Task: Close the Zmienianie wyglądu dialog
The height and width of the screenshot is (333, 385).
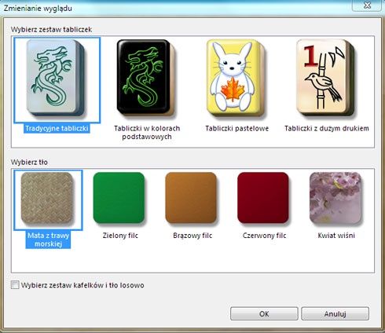Action: [367, 5]
